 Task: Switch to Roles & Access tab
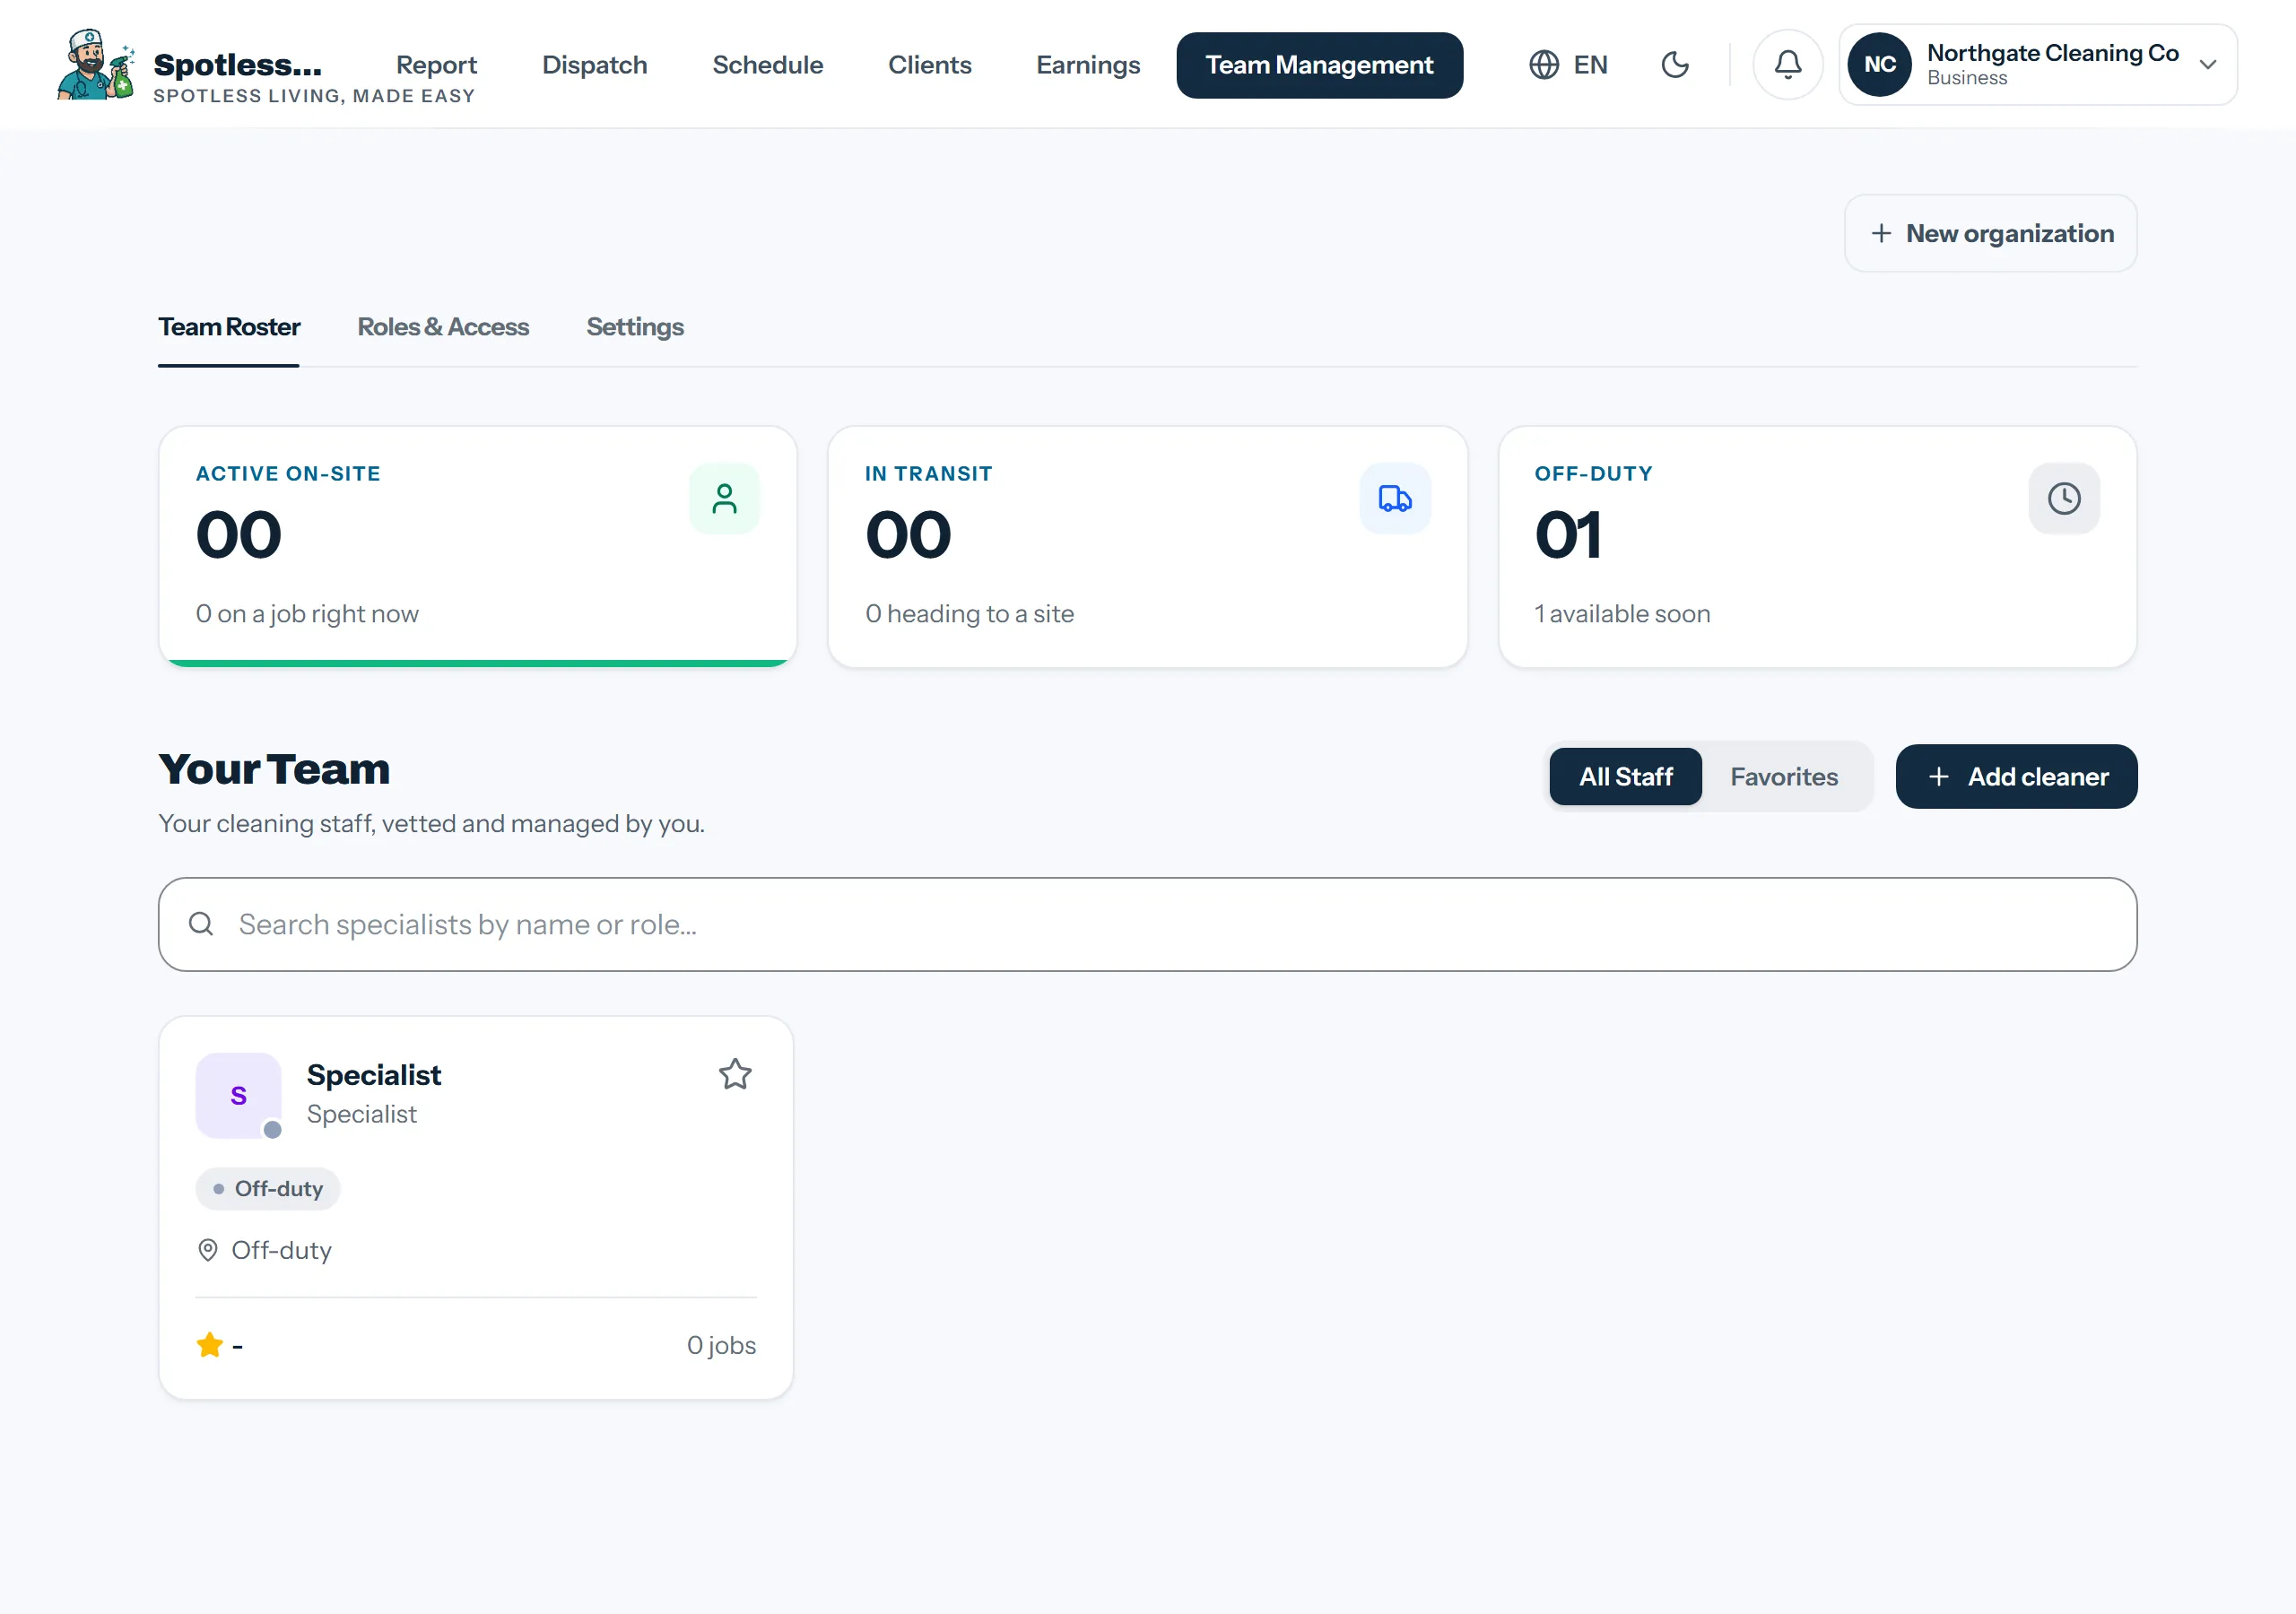[443, 327]
